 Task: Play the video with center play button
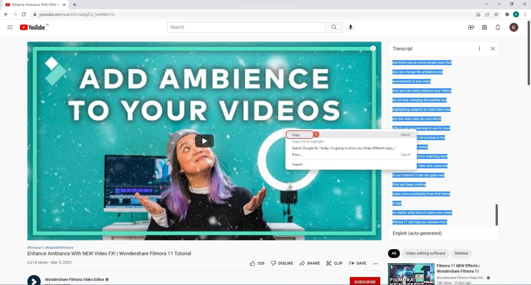point(204,141)
